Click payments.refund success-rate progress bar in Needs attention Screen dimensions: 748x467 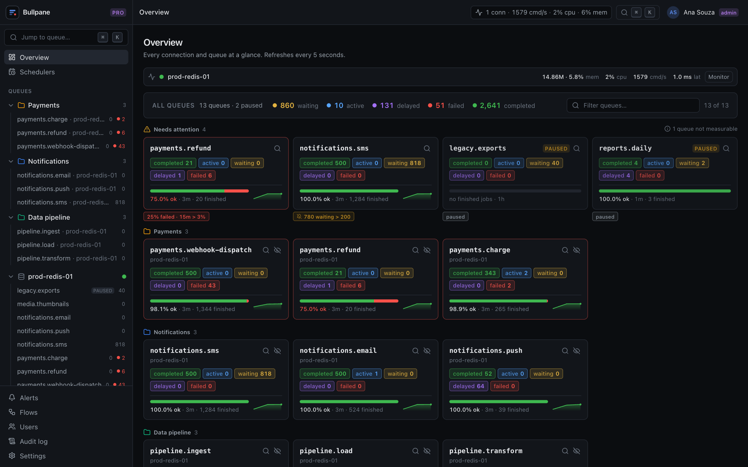pos(199,191)
